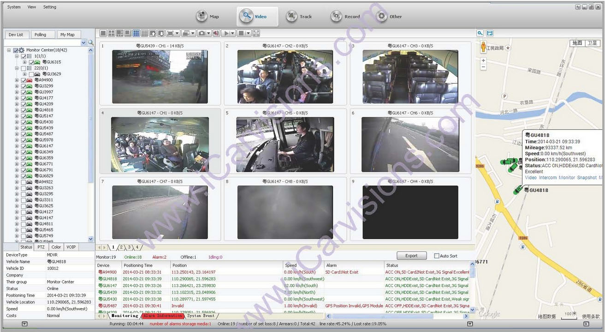Select the four-window video layout
Screen dimensions: 605x332
112,33
